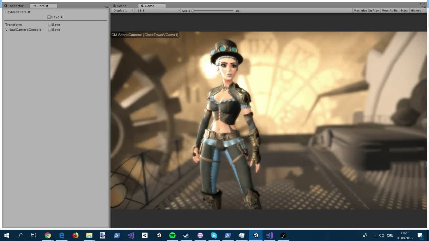The height and width of the screenshot is (241, 429).
Task: Open Firefox from the taskbar
Action: coord(75,235)
